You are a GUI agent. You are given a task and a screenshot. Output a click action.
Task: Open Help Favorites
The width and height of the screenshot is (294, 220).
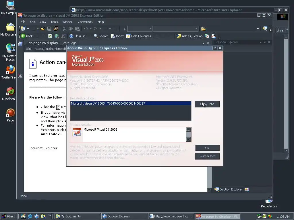[x=139, y=36]
